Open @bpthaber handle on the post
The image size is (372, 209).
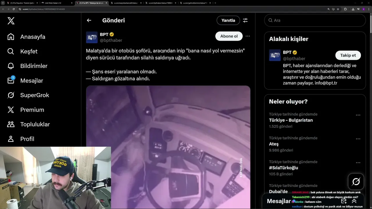(111, 40)
